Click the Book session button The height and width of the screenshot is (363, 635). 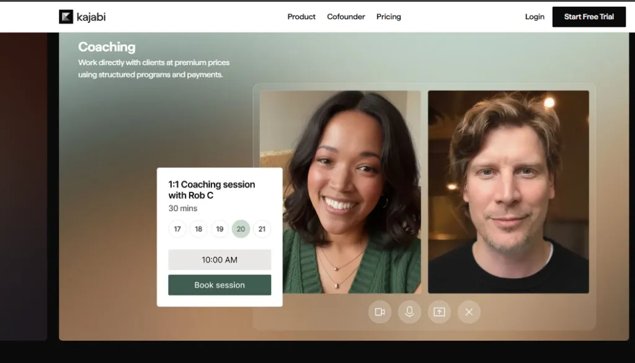[x=220, y=285]
